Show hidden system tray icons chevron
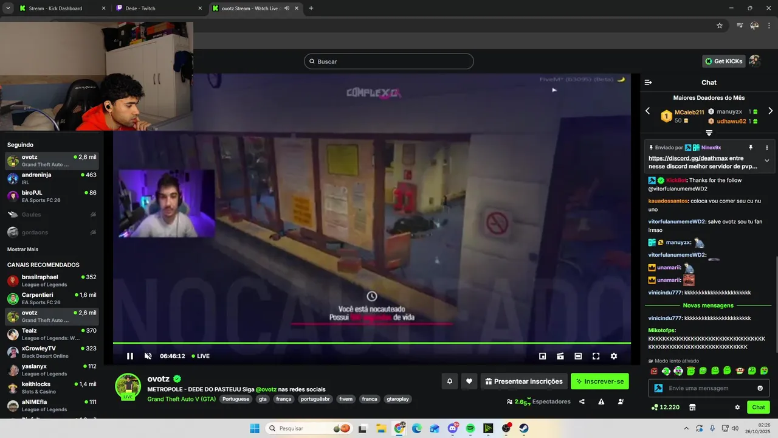This screenshot has height=438, width=778. point(686,428)
